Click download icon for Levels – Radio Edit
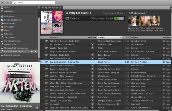This screenshot has width=172, height=111. (x=92, y=48)
